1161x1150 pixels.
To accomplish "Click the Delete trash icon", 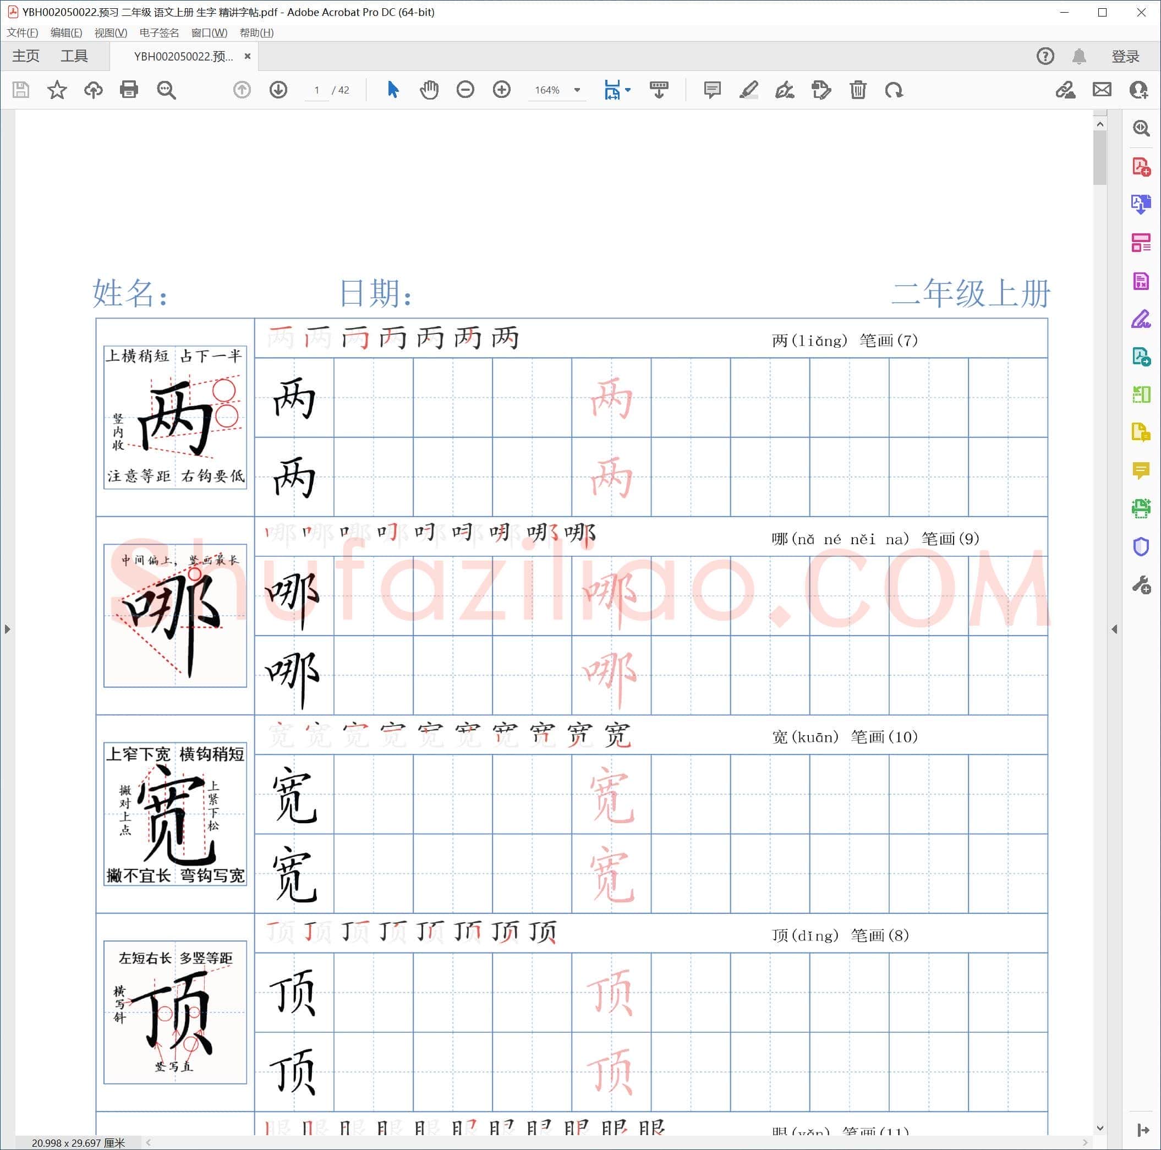I will (858, 90).
